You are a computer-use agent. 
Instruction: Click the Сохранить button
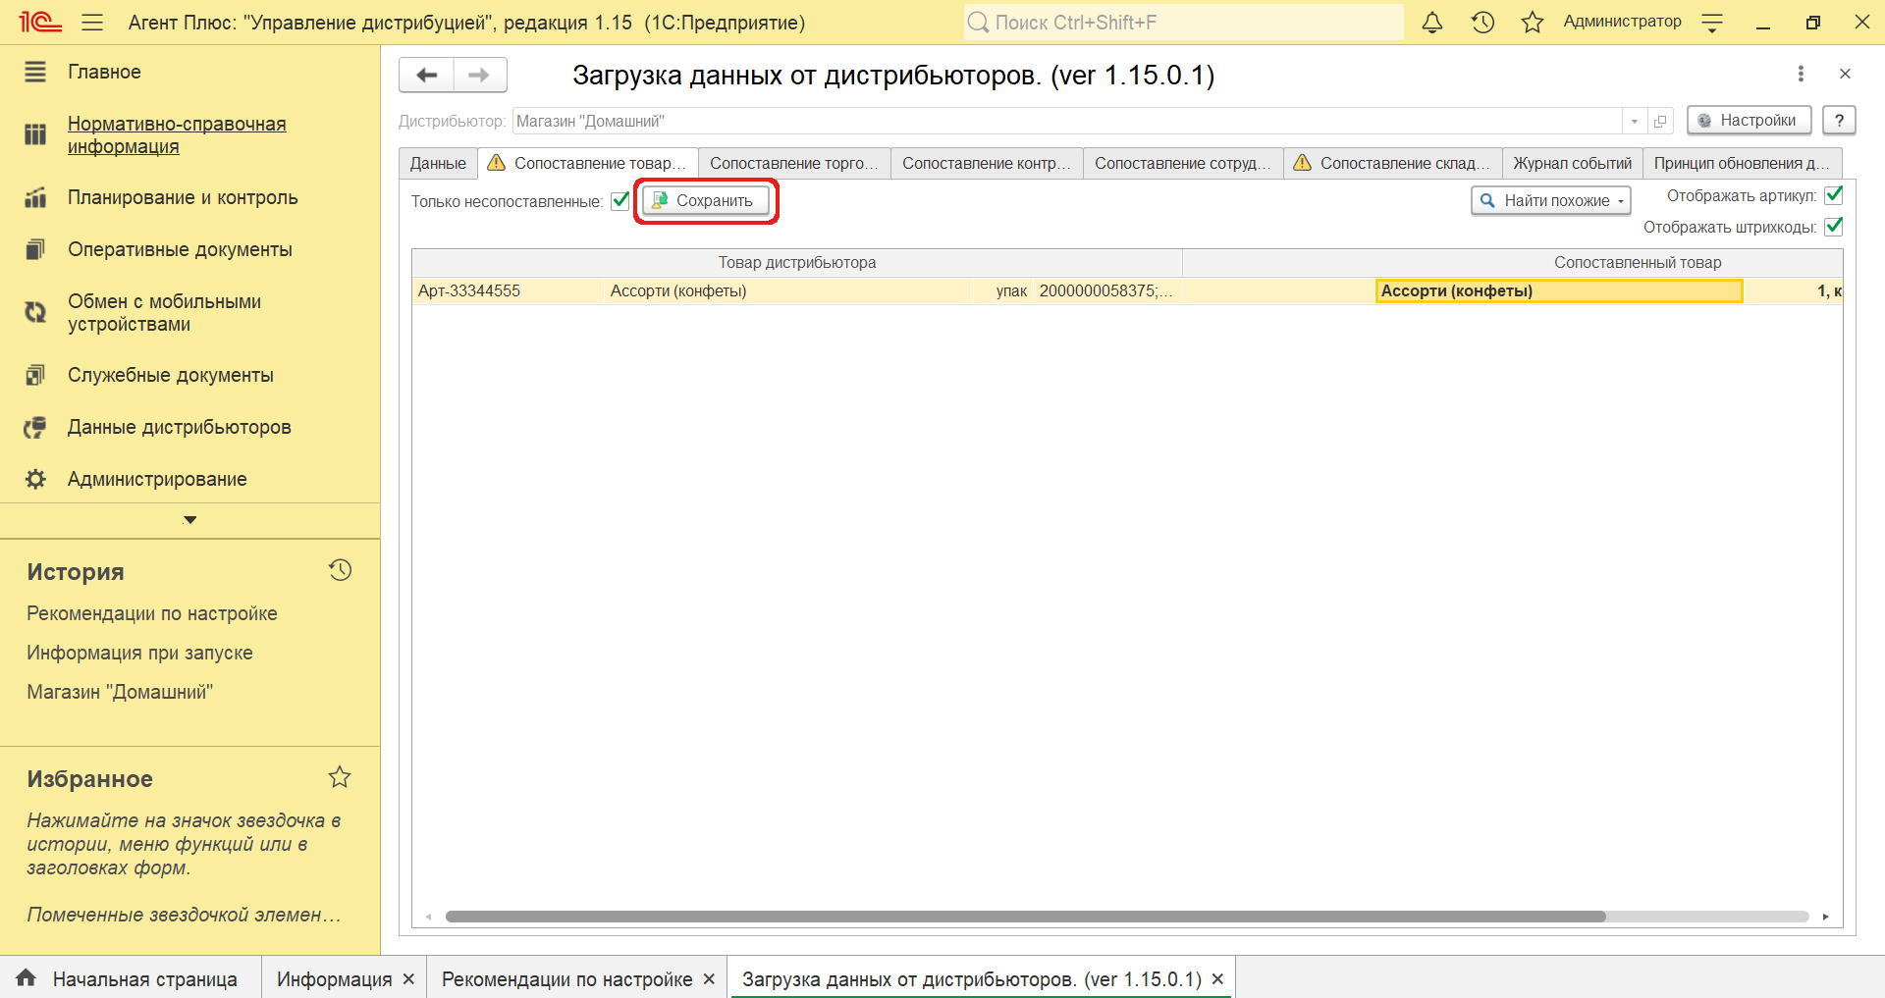pos(706,200)
